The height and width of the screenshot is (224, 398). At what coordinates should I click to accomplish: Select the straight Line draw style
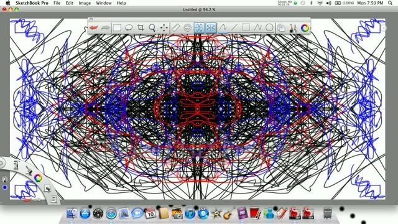[234, 27]
